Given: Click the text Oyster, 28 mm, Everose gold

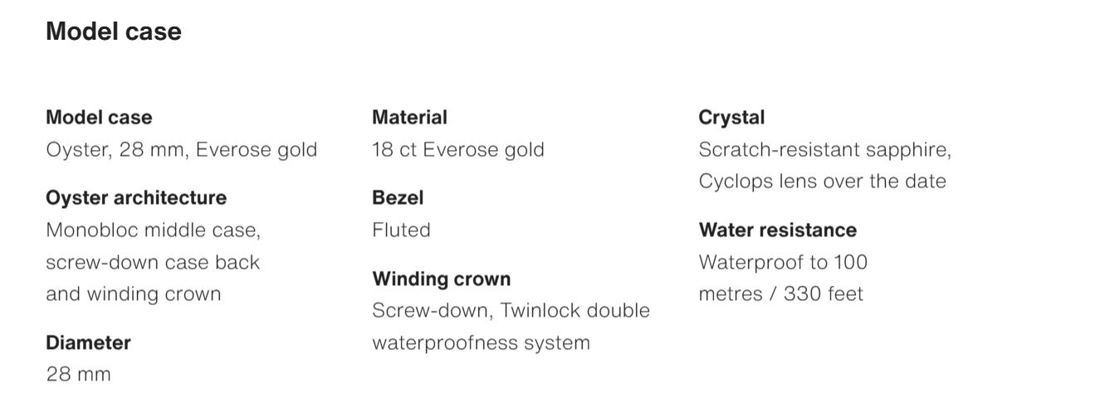Looking at the screenshot, I should (x=182, y=150).
